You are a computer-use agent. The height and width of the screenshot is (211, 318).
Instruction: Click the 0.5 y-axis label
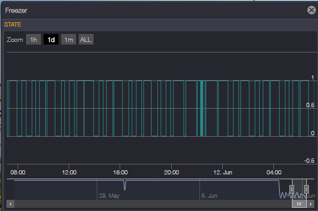pos(310,105)
